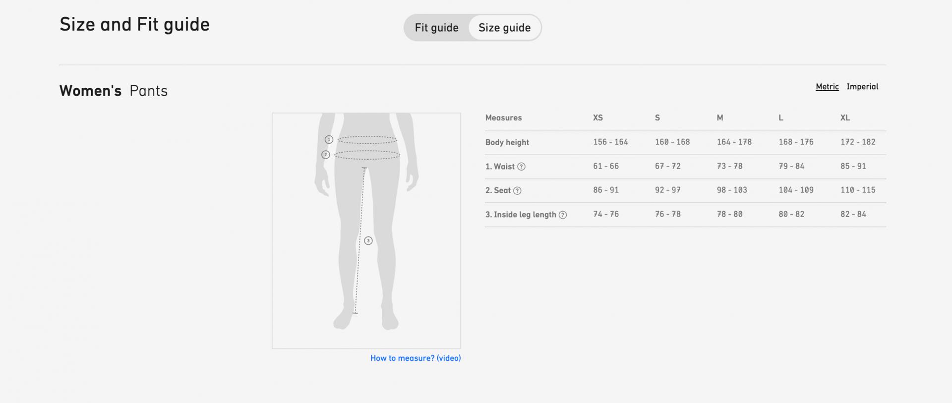
Task: Switch measurement units to Imperial
Action: pyautogui.click(x=862, y=87)
